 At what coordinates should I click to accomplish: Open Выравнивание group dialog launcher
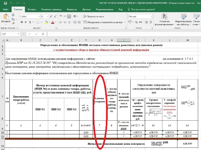pos(126,28)
